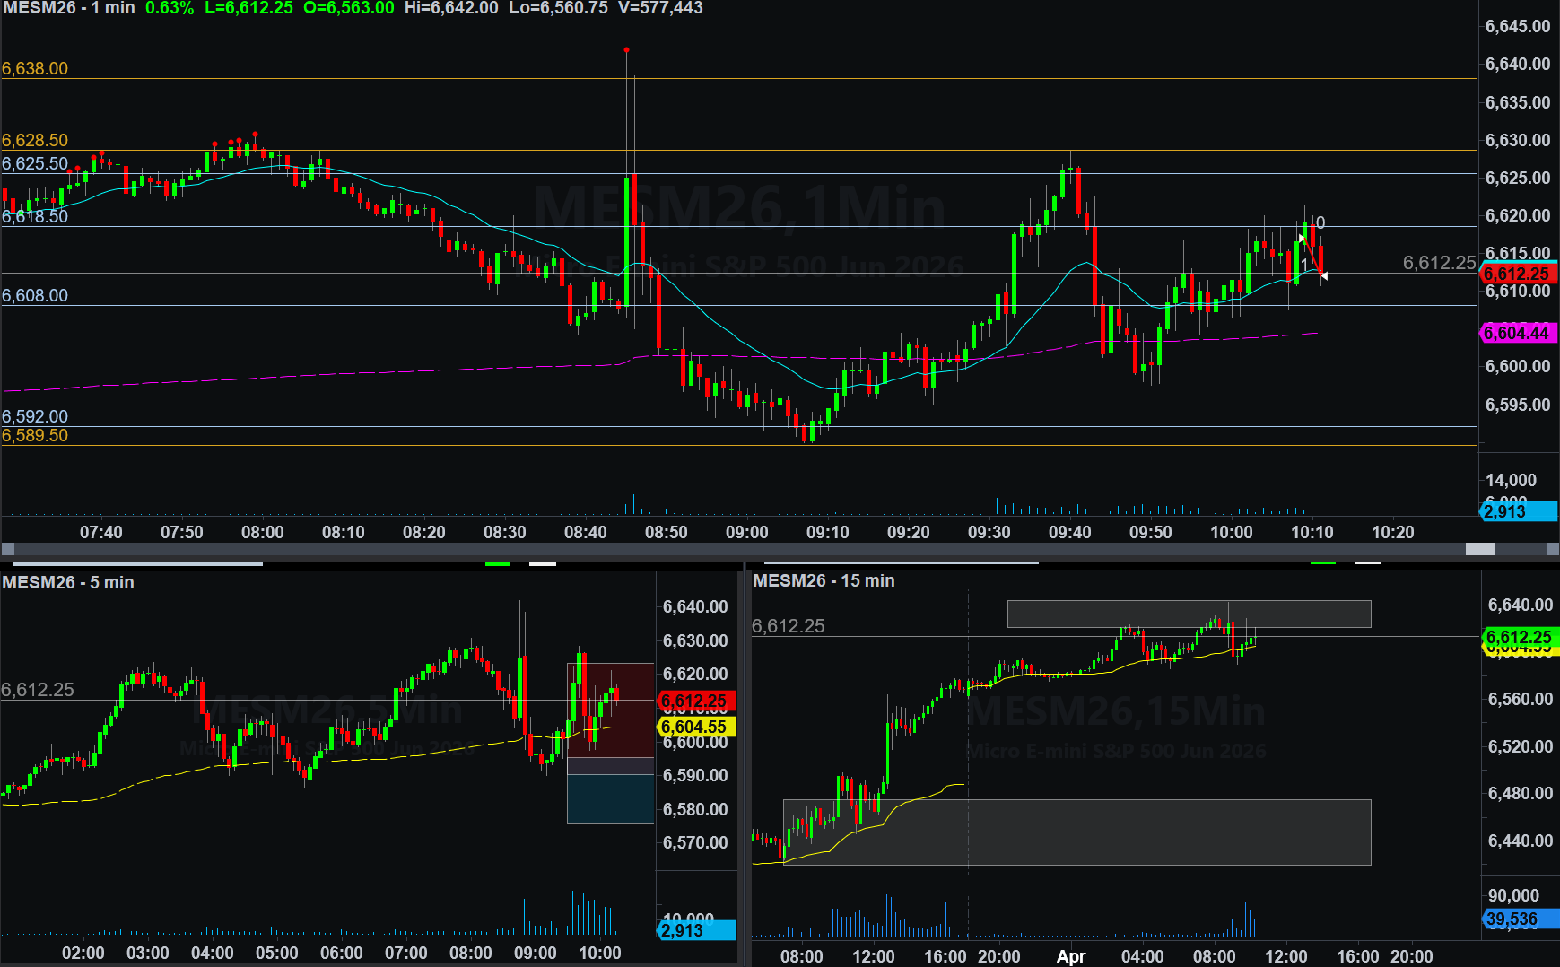The height and width of the screenshot is (967, 1560).
Task: Click the orange 6,589.50 price level label
Action: [x=35, y=436]
